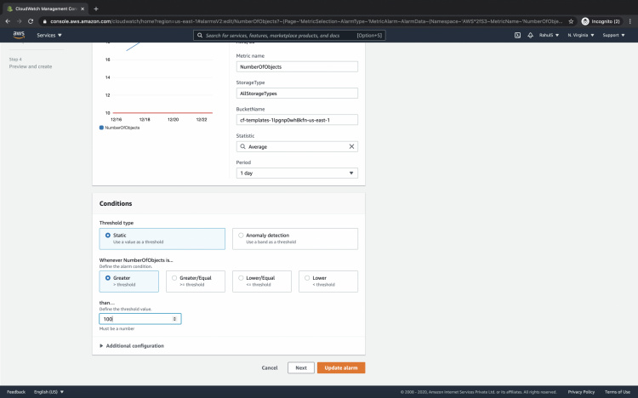This screenshot has height=398, width=638.
Task: Open the Period dropdown showing 1 day
Action: pyautogui.click(x=296, y=173)
